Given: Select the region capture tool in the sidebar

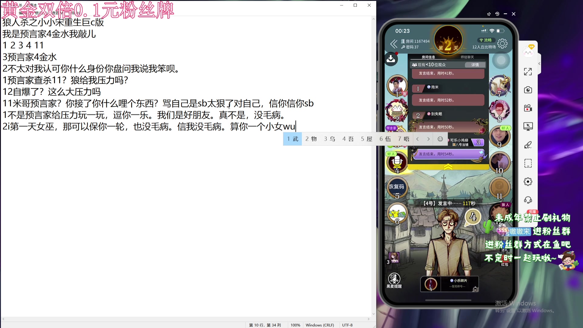Looking at the screenshot, I should click(528, 163).
